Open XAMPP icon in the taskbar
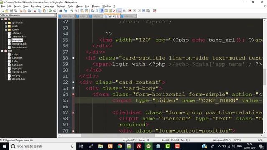The width and height of the screenshot is (267, 150). (x=110, y=146)
